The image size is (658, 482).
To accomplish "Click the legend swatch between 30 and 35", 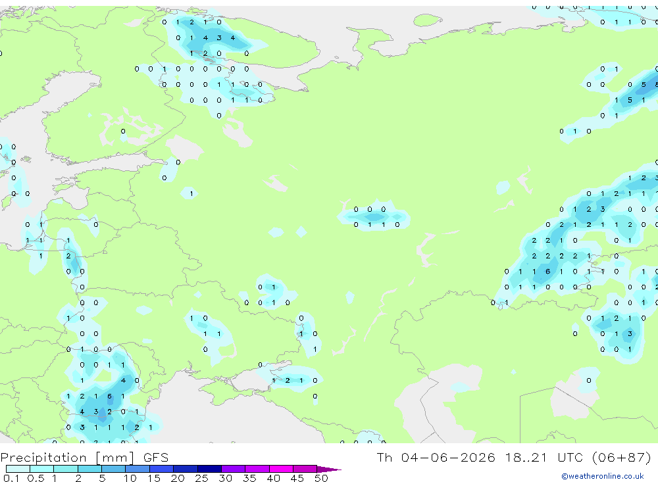I will tap(234, 469).
